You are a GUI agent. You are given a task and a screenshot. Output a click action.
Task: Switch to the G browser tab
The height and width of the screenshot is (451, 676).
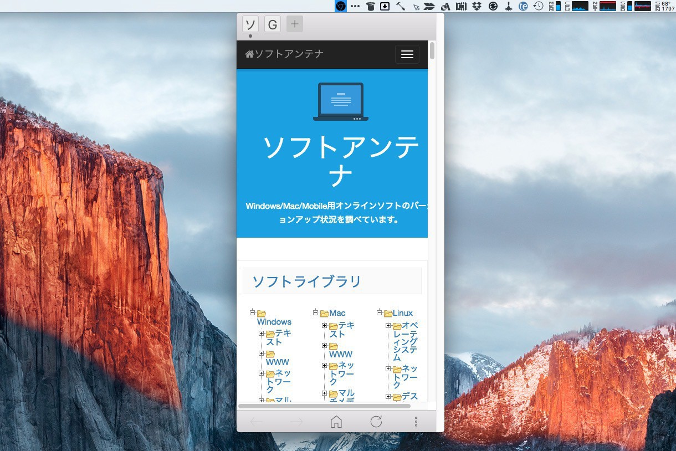(x=273, y=24)
